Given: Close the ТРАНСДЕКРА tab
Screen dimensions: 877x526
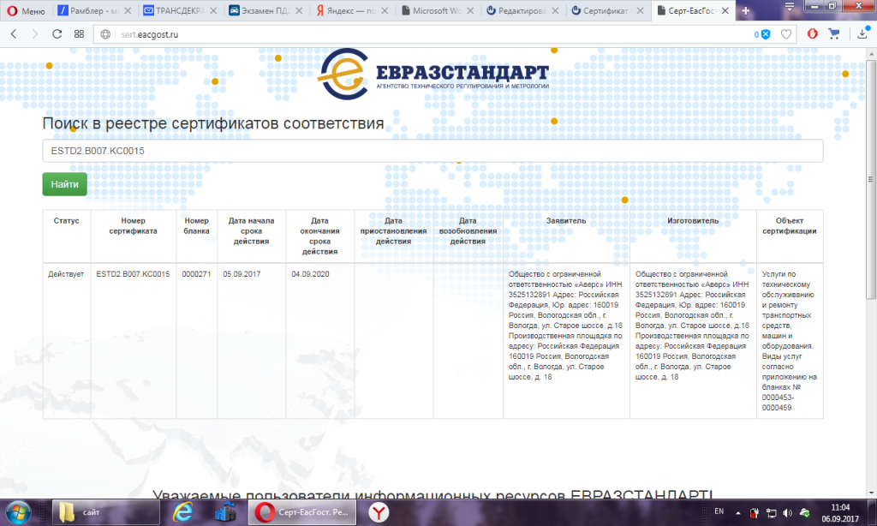Looking at the screenshot, I should click(213, 10).
